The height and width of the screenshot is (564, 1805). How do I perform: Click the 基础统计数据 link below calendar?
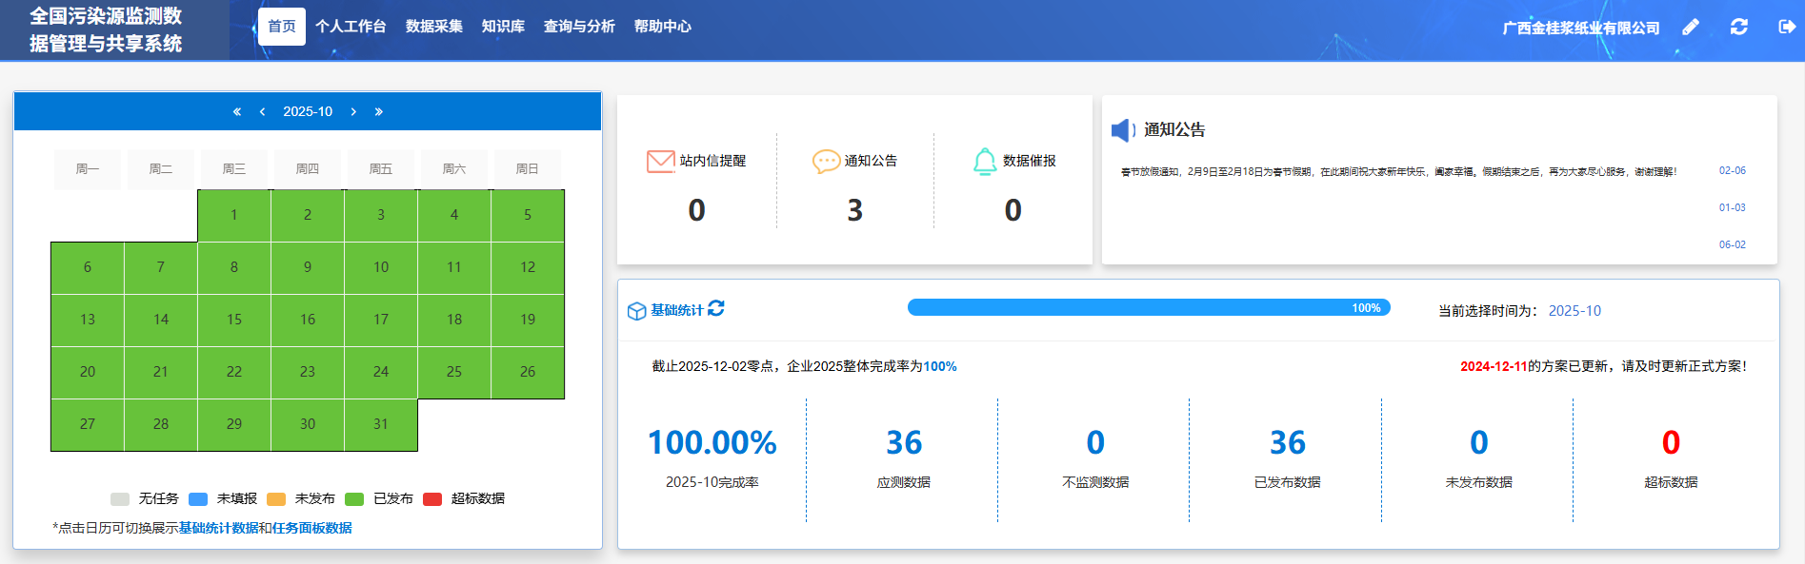pyautogui.click(x=218, y=528)
